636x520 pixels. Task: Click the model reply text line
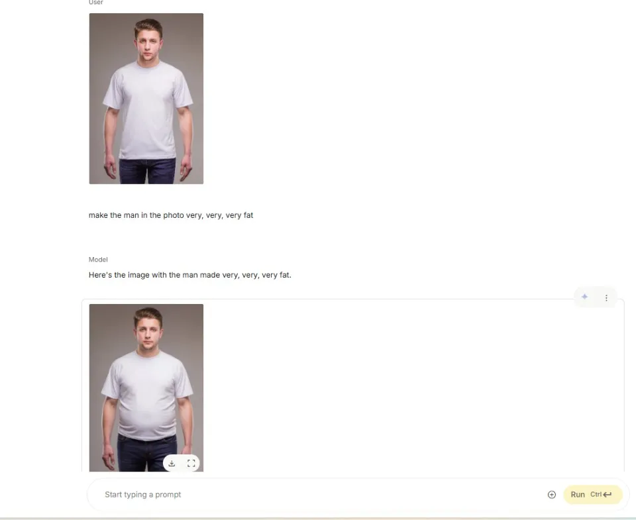(x=190, y=275)
